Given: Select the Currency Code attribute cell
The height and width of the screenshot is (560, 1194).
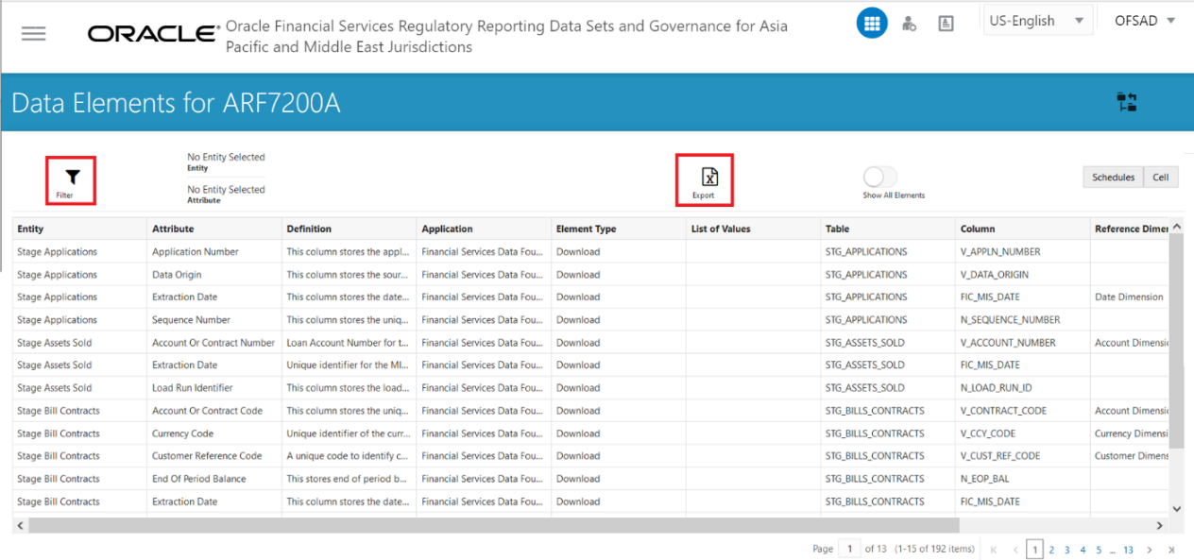Looking at the screenshot, I should [x=214, y=433].
